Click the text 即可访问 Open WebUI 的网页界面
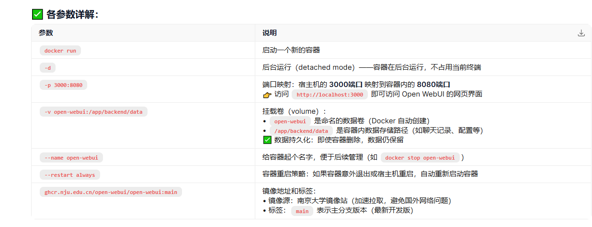Image resolution: width=592 pixels, height=227 pixels. (426, 94)
